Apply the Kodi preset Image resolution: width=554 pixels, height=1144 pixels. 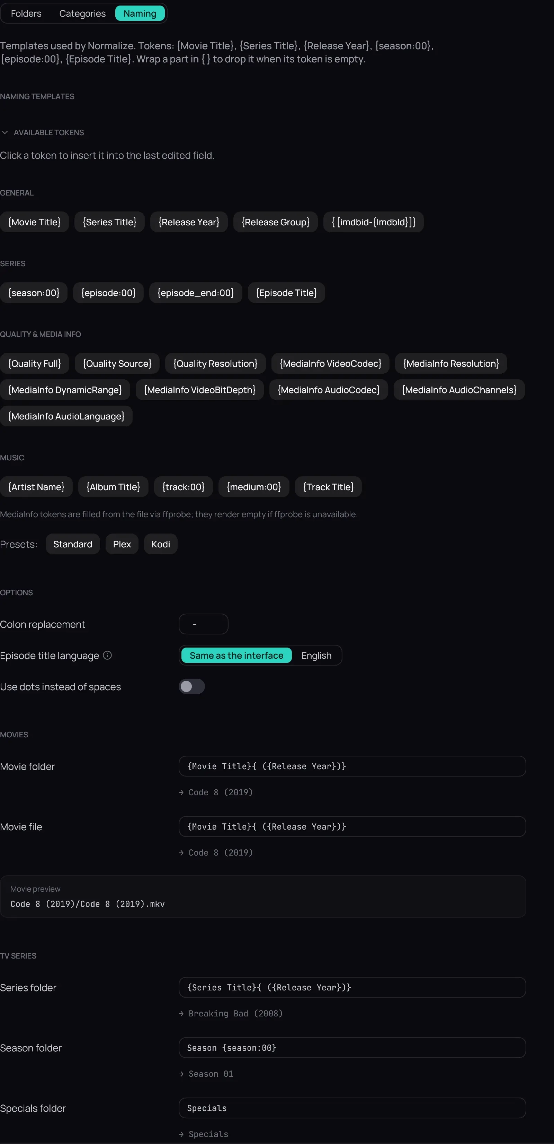coord(161,544)
